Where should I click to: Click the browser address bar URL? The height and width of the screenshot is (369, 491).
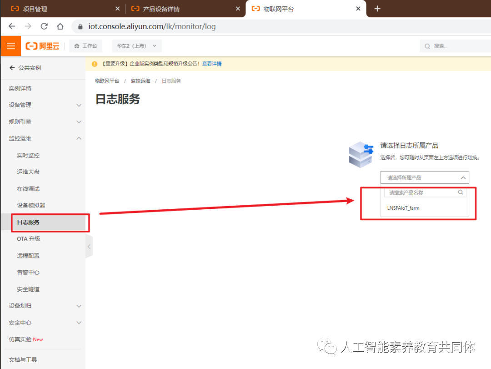point(152,26)
